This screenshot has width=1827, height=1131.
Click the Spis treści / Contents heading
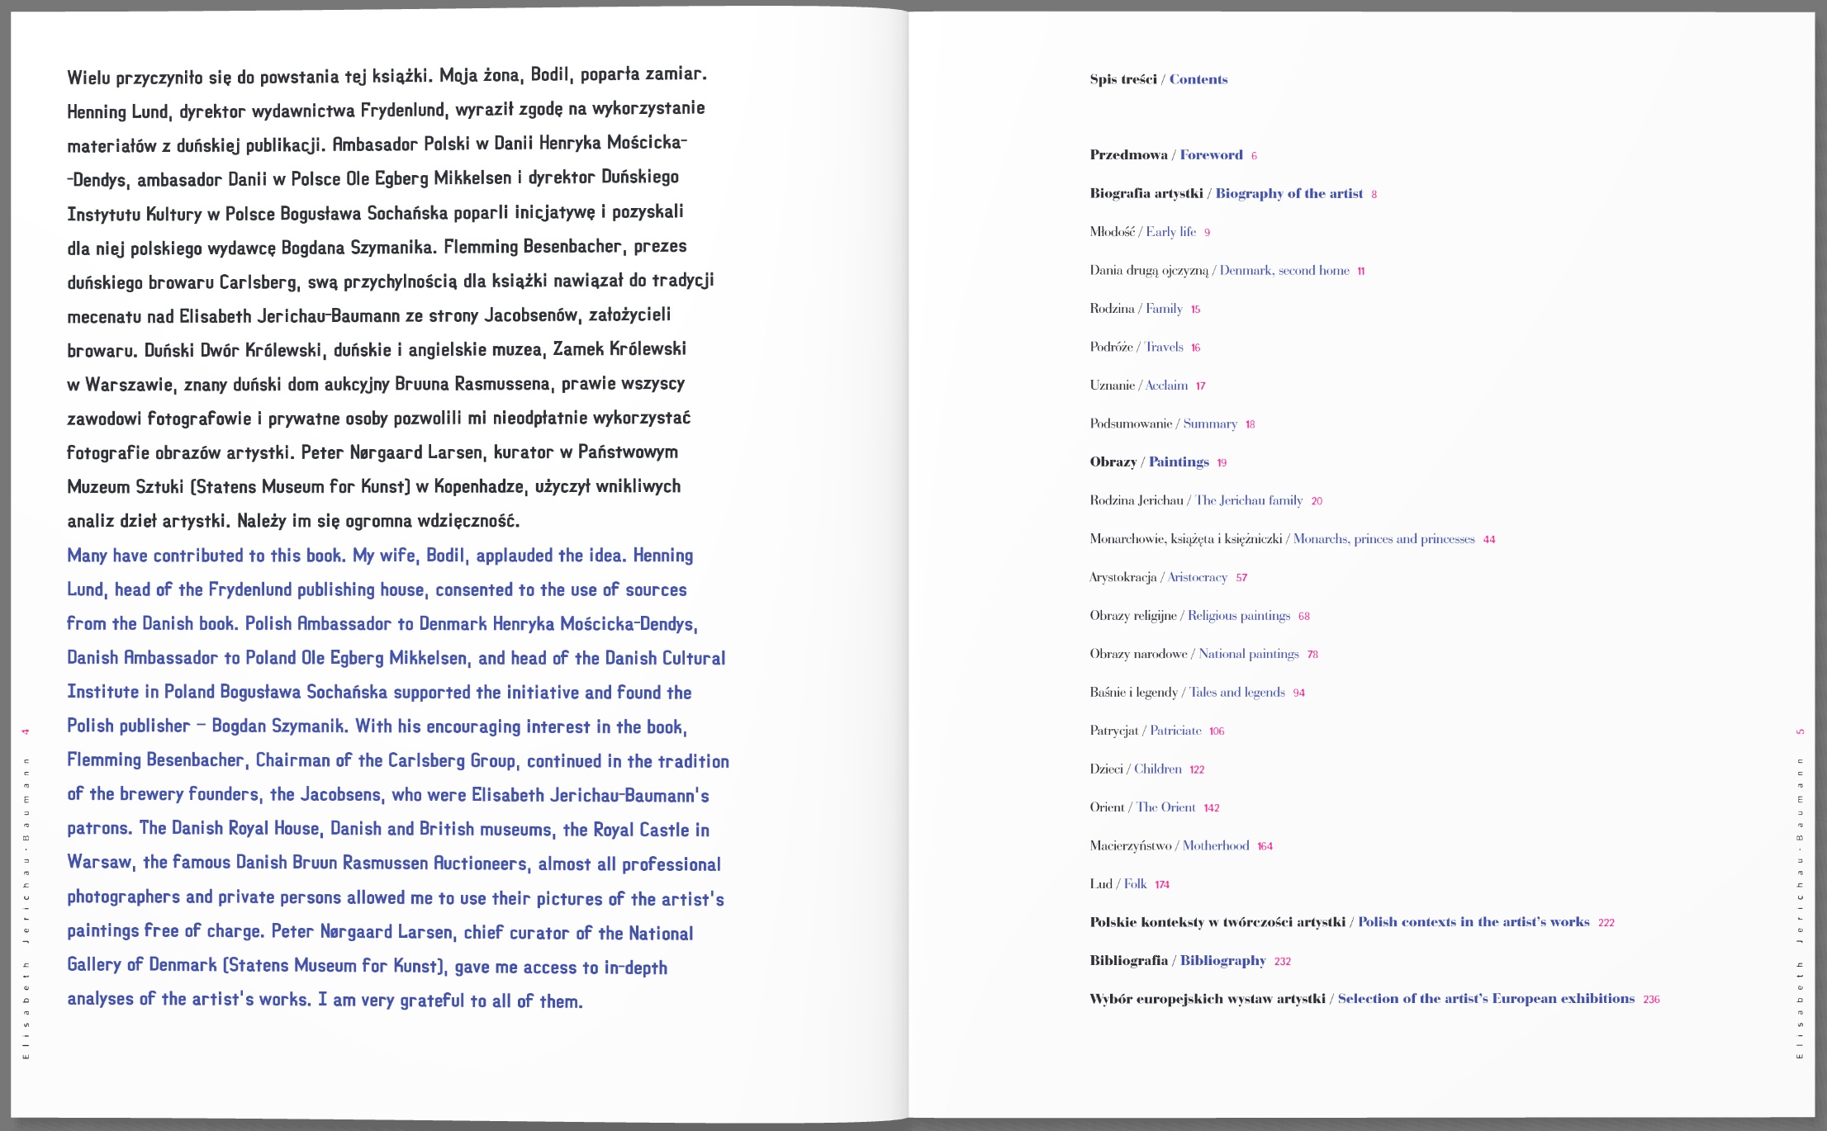pyautogui.click(x=1158, y=79)
